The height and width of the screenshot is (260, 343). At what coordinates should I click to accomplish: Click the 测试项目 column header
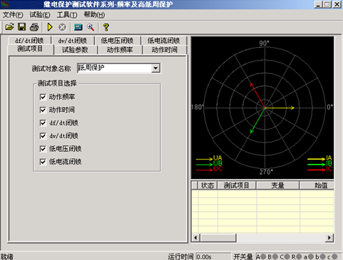[x=237, y=185]
